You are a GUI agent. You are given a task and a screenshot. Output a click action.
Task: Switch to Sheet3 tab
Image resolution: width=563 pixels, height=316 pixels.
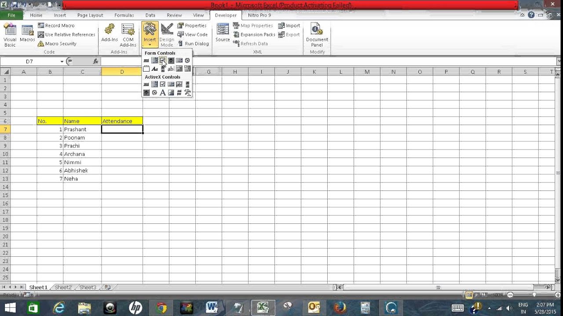pos(88,287)
